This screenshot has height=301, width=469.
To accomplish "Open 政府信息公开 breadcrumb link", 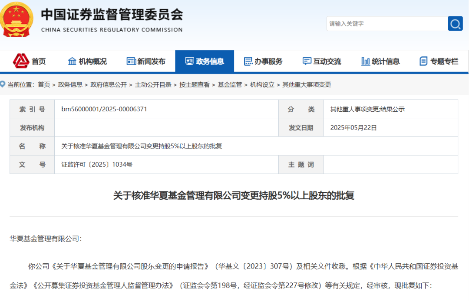I will click(x=109, y=84).
